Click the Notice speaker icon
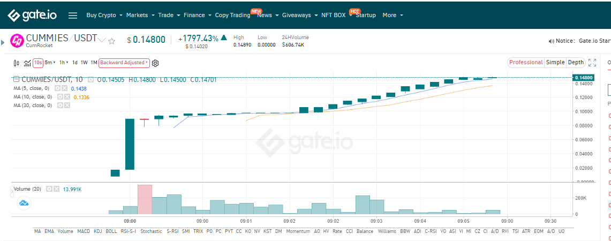This screenshot has height=241, width=611. [x=551, y=41]
